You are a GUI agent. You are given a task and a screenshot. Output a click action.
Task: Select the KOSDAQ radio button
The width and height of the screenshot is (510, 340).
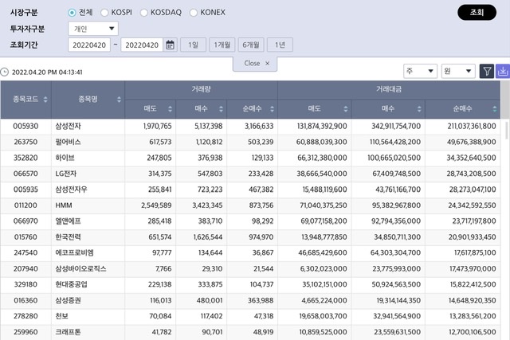pyautogui.click(x=144, y=13)
